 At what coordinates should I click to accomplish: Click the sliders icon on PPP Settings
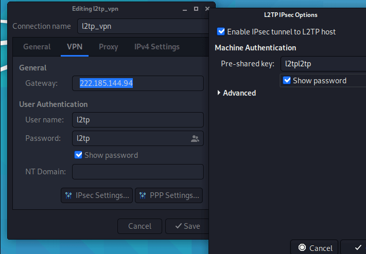point(142,195)
